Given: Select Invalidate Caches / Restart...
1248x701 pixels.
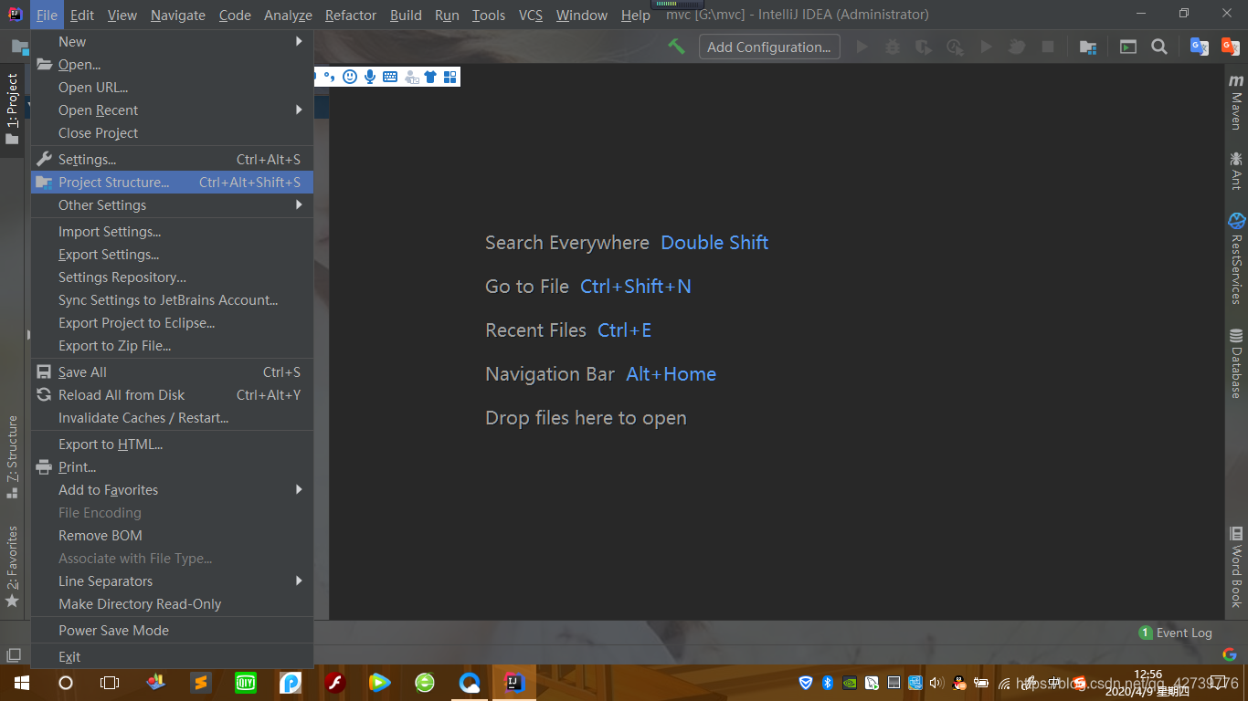Looking at the screenshot, I should pyautogui.click(x=172, y=417).
